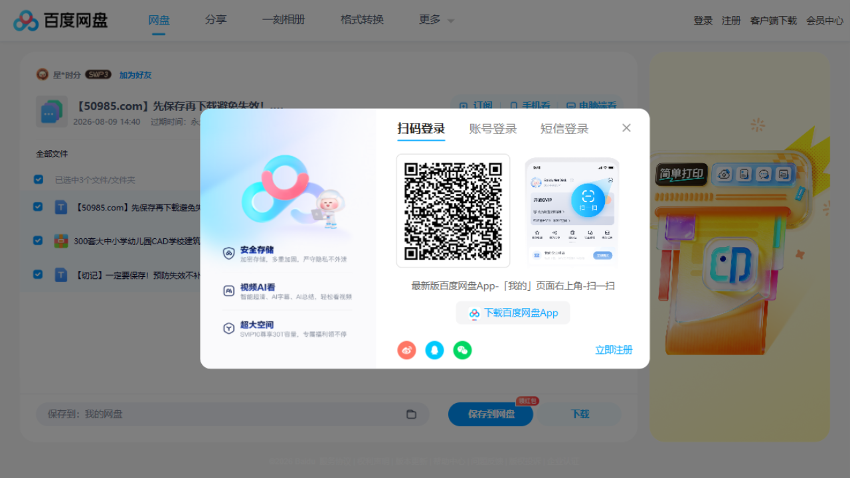This screenshot has height=478, width=850.
Task: Click the 电脑端看 button
Action: coord(591,105)
